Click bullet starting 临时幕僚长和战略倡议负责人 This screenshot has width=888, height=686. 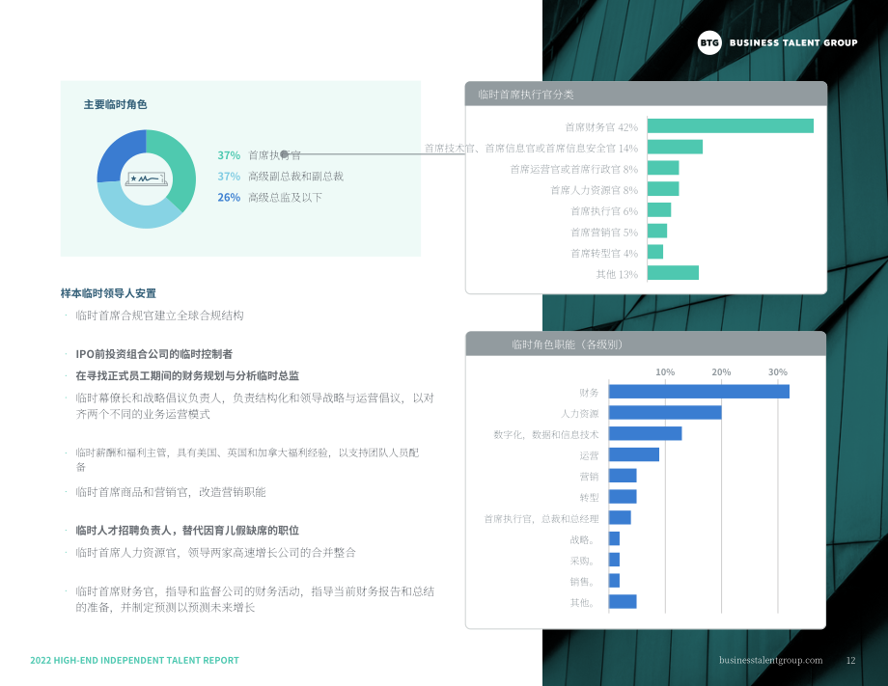(255, 406)
